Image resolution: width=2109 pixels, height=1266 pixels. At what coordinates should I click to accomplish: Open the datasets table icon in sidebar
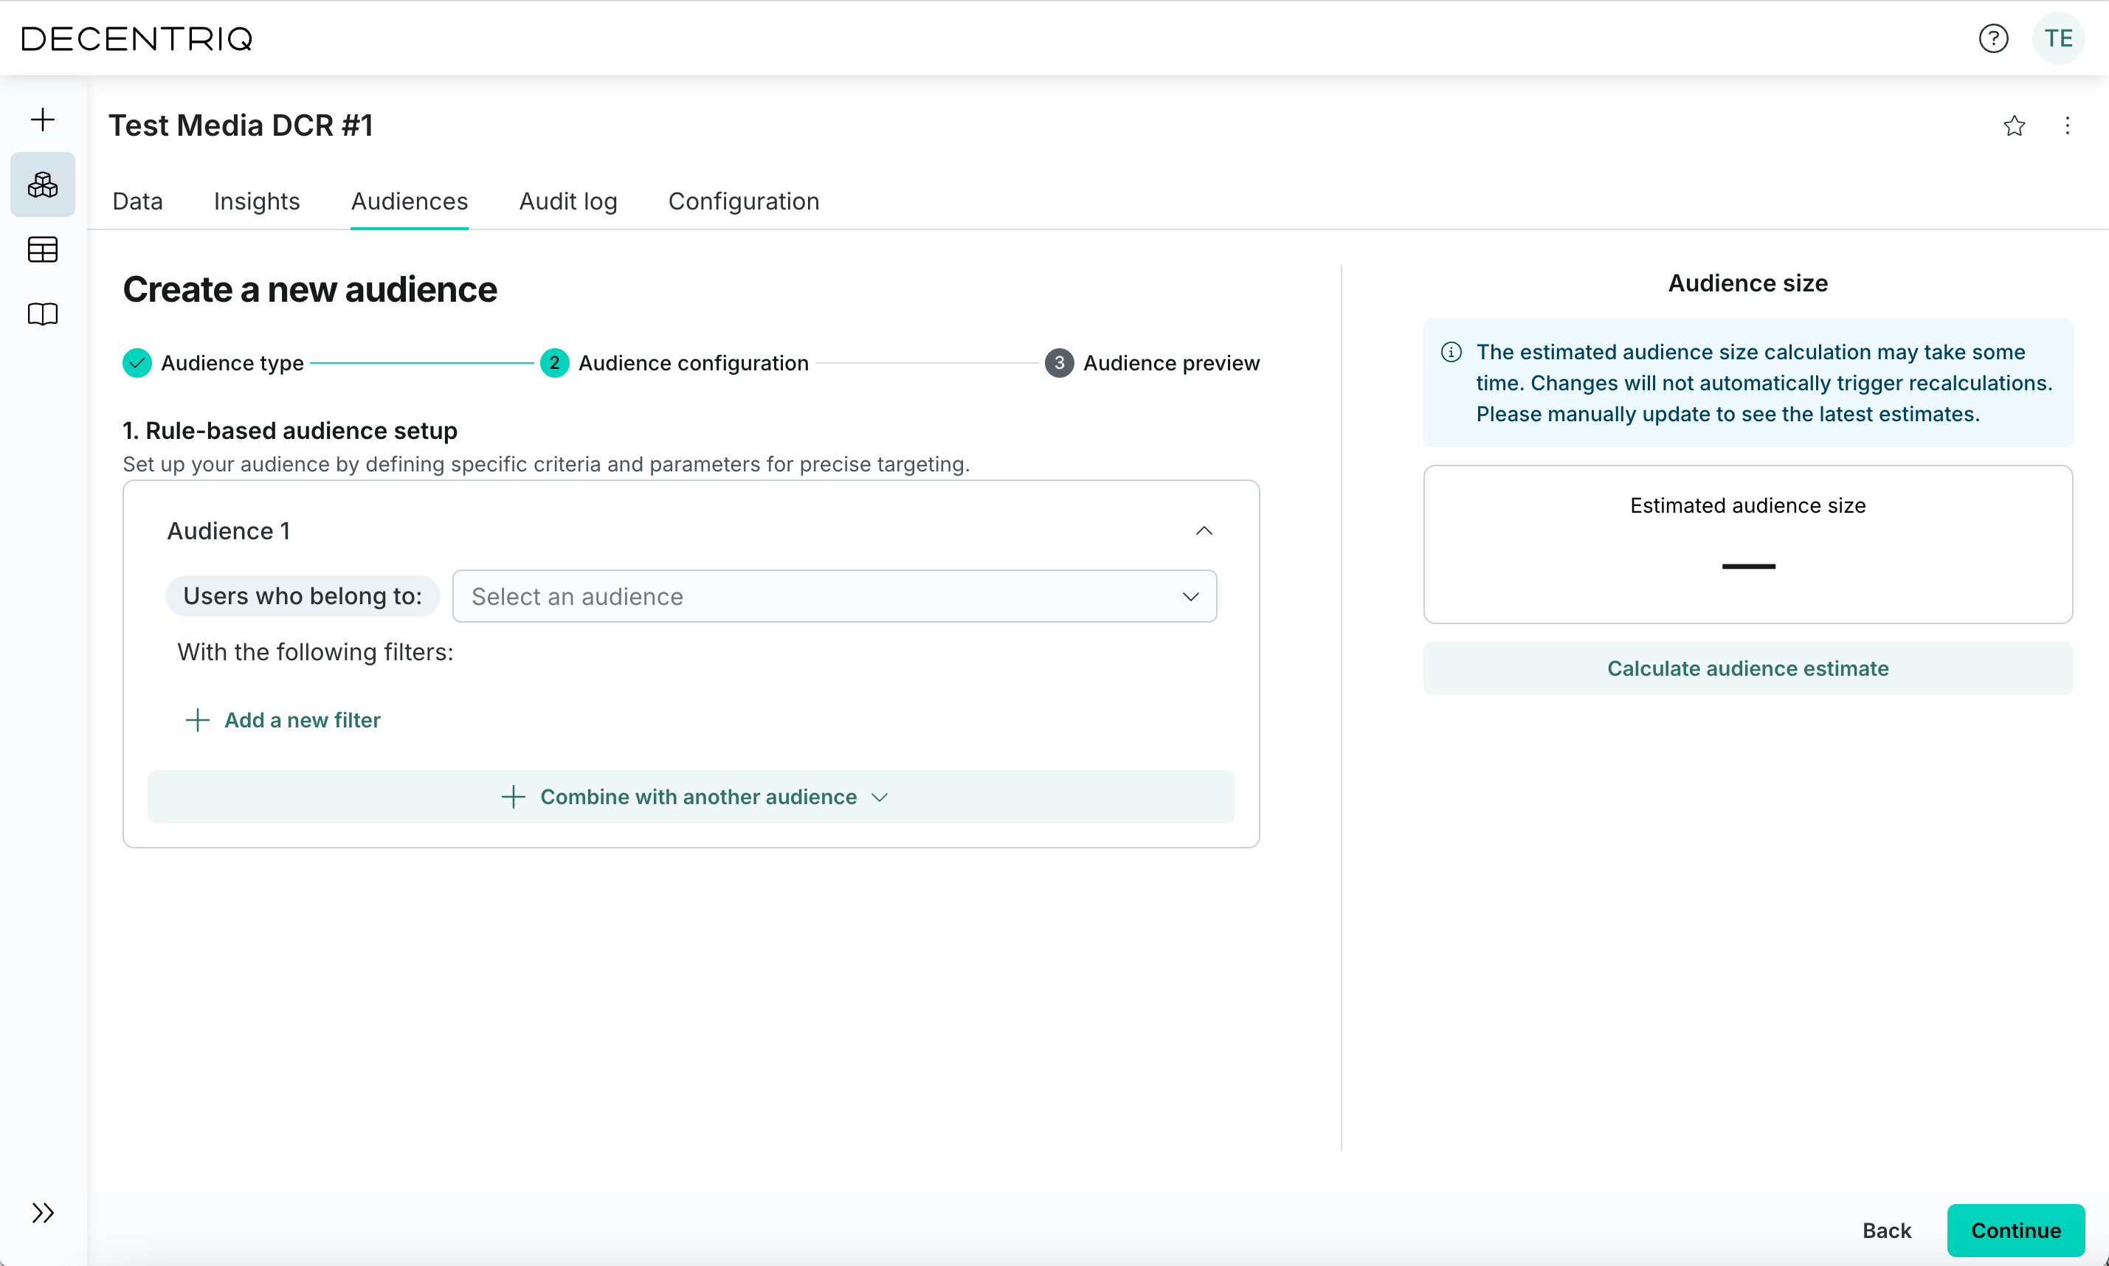click(x=43, y=249)
